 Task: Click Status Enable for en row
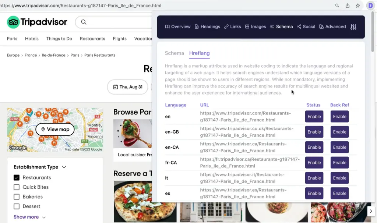pyautogui.click(x=314, y=117)
